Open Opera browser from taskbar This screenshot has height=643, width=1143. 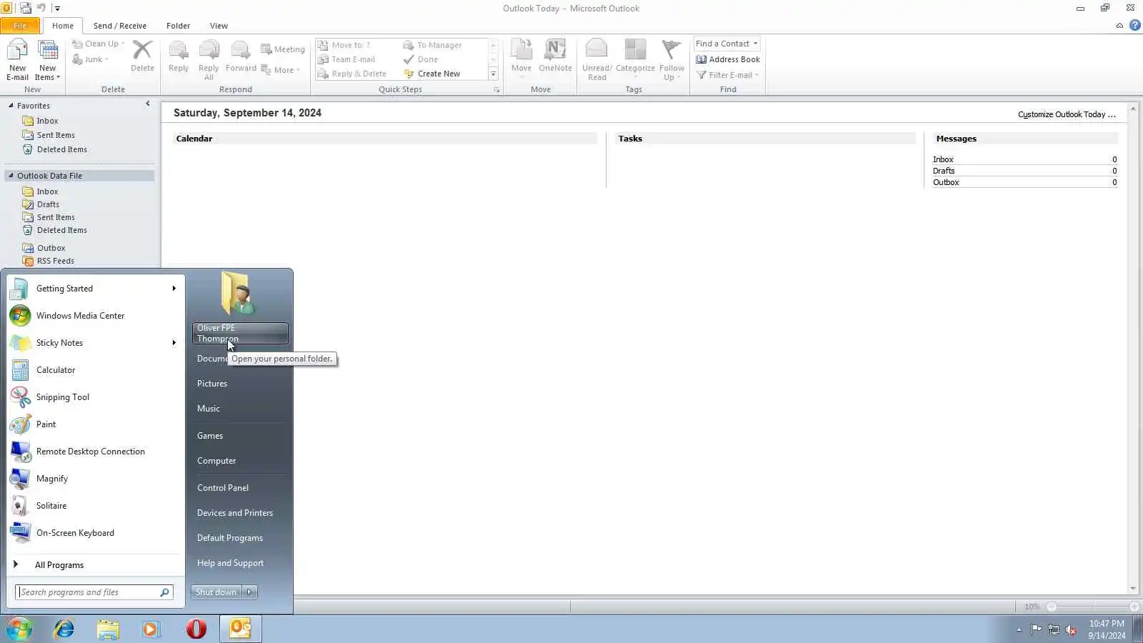click(196, 629)
